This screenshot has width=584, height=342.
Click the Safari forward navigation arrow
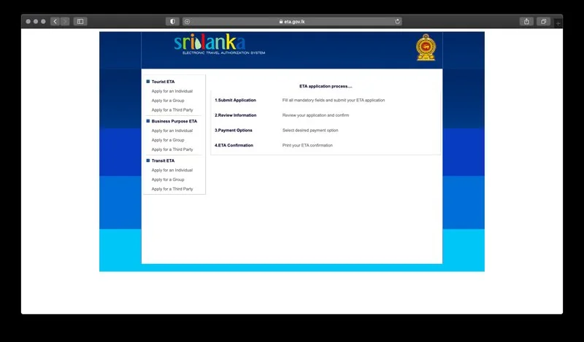[64, 22]
